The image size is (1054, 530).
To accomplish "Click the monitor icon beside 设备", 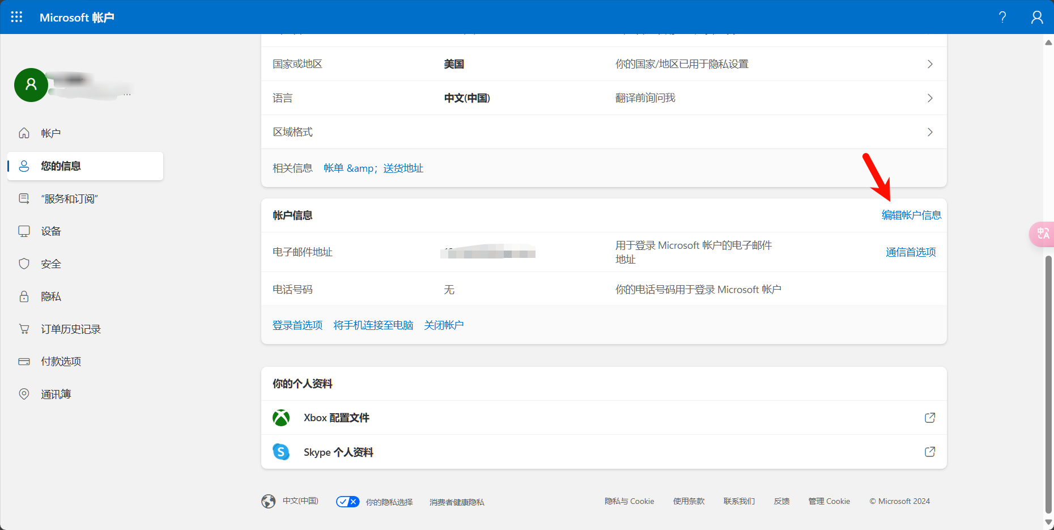I will 24,231.
